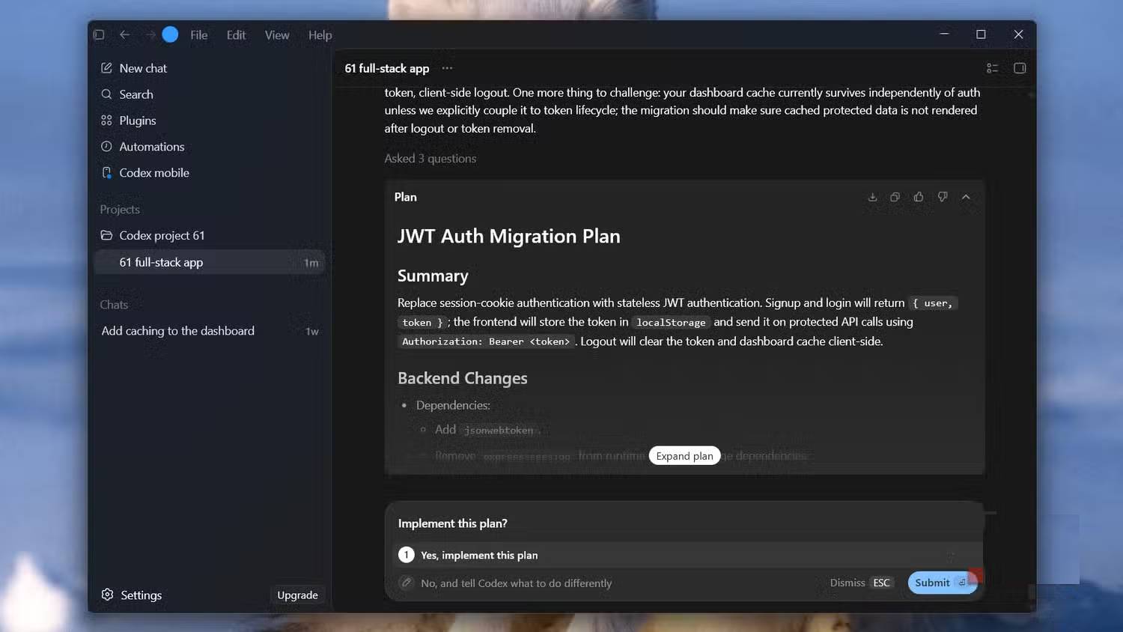Download the plan with the download icon

tap(872, 197)
